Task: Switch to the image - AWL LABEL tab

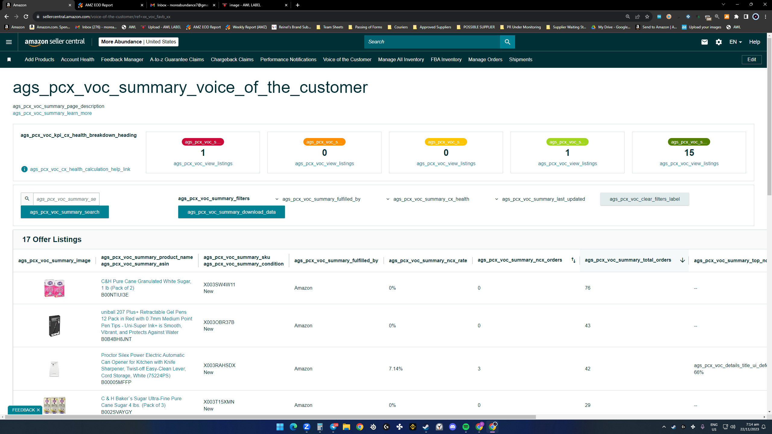Action: pos(255,5)
